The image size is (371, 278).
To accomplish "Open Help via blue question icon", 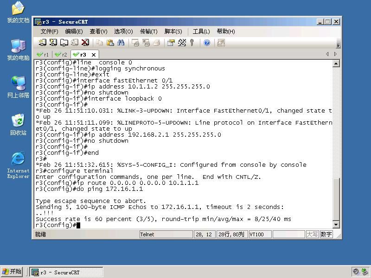I will click(207, 43).
